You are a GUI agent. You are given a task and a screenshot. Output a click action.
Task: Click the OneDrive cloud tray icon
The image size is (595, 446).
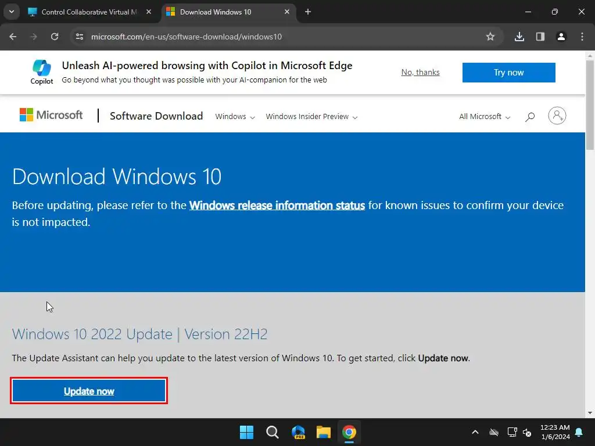pos(494,432)
